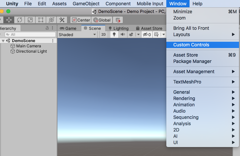Image resolution: width=240 pixels, height=156 pixels.
Task: Open Asset Store from Window menu
Action: pos(202,55)
